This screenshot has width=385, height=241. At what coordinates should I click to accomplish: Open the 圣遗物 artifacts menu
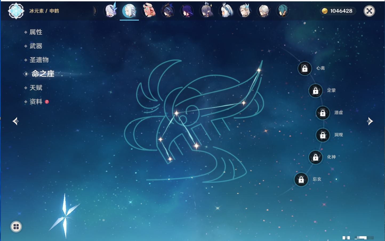pyautogui.click(x=39, y=60)
